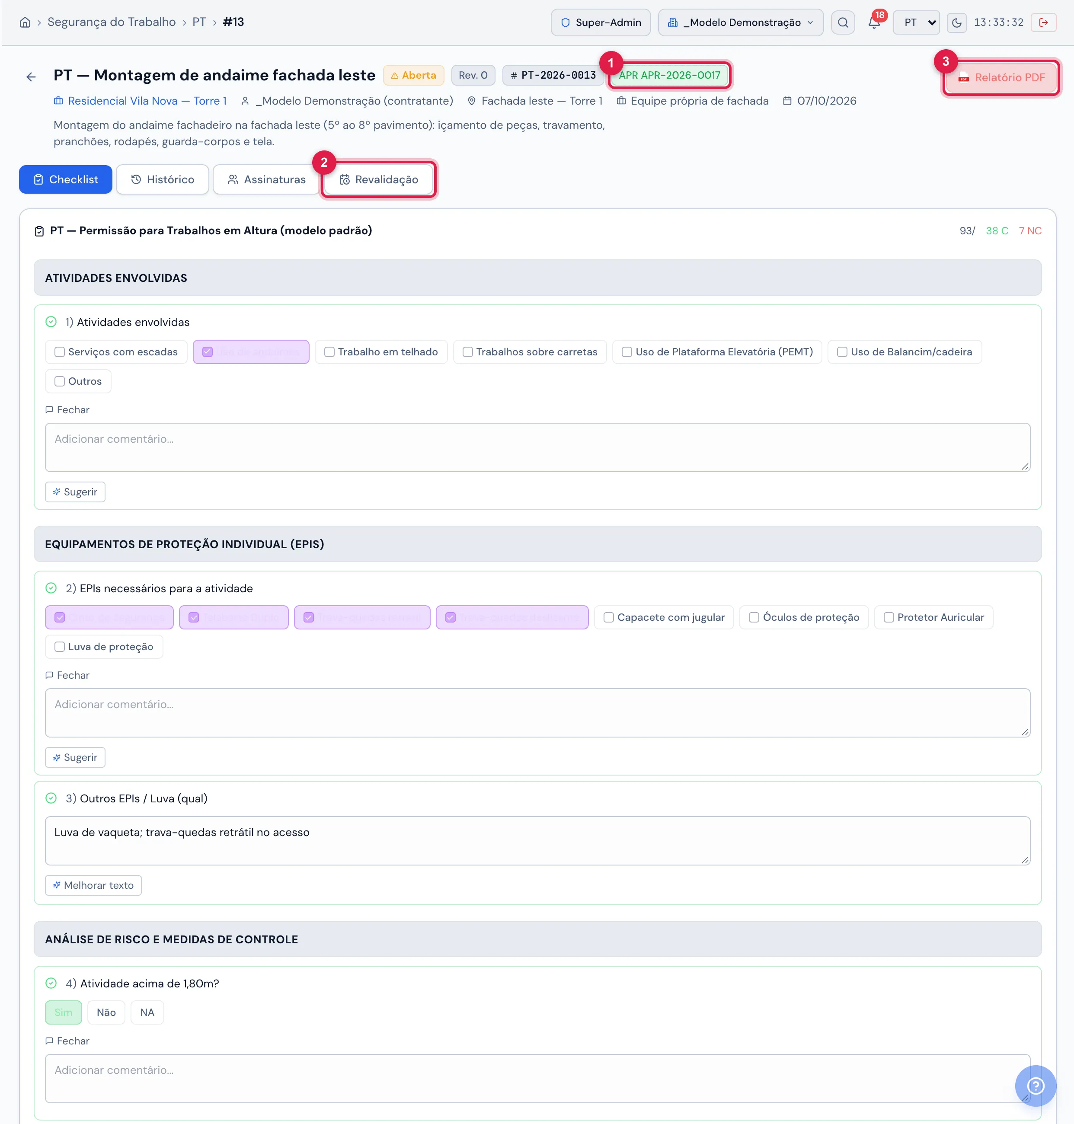Click Melhorar texto button

93,885
